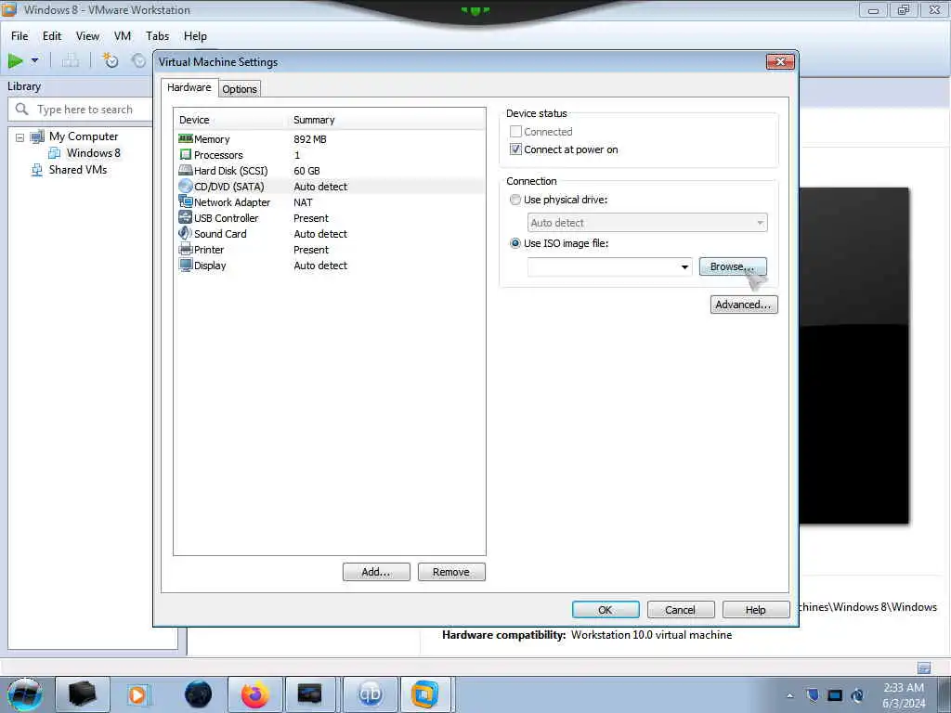Click the Add... button

pyautogui.click(x=376, y=572)
